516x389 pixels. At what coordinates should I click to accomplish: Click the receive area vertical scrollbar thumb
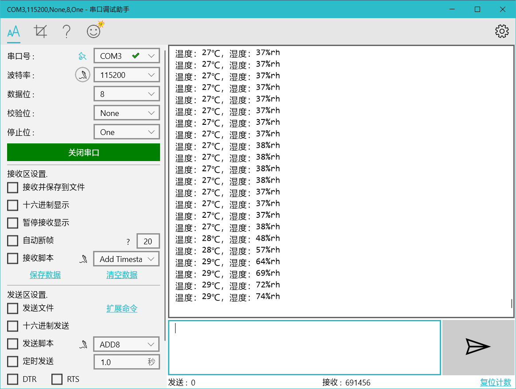click(512, 304)
